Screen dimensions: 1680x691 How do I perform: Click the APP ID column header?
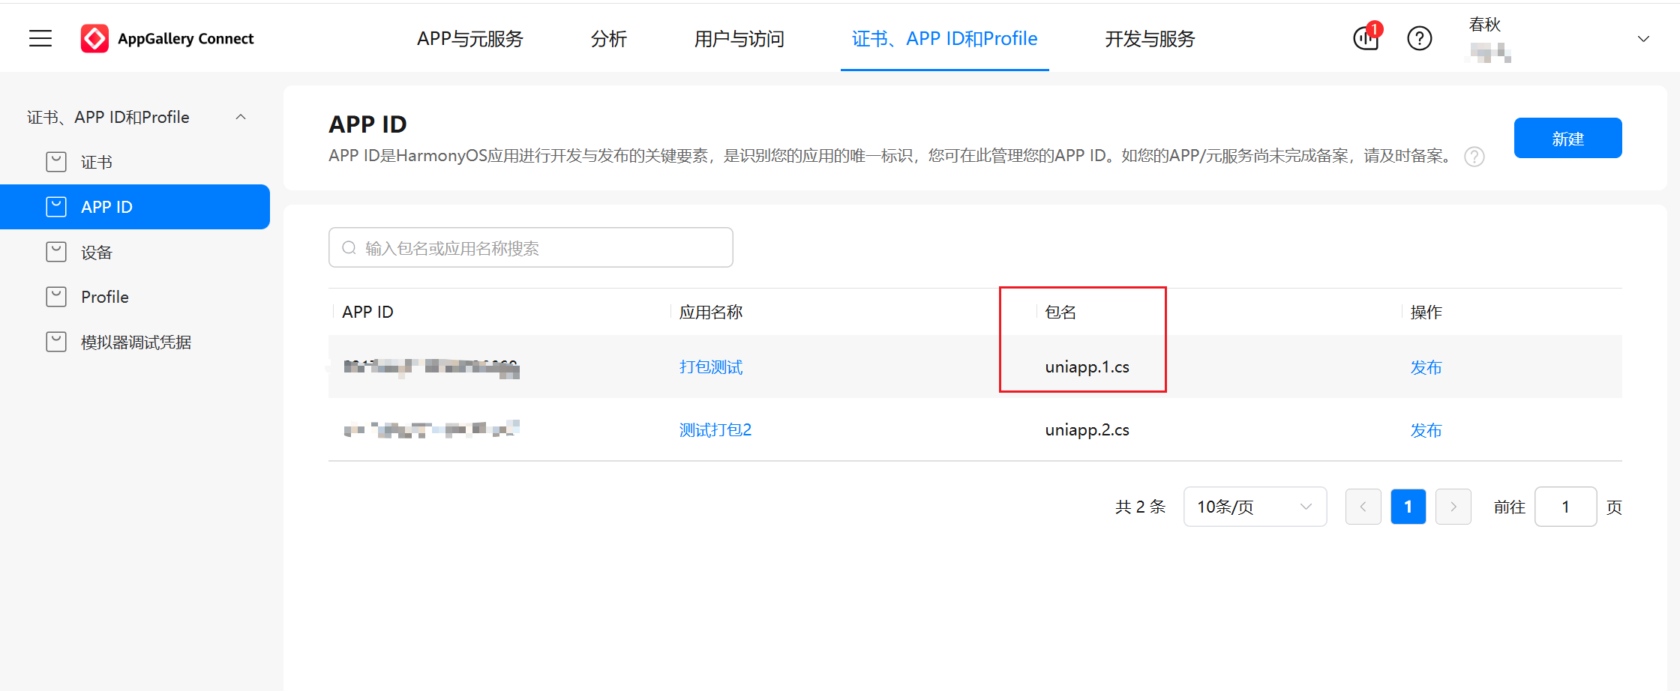coord(367,312)
